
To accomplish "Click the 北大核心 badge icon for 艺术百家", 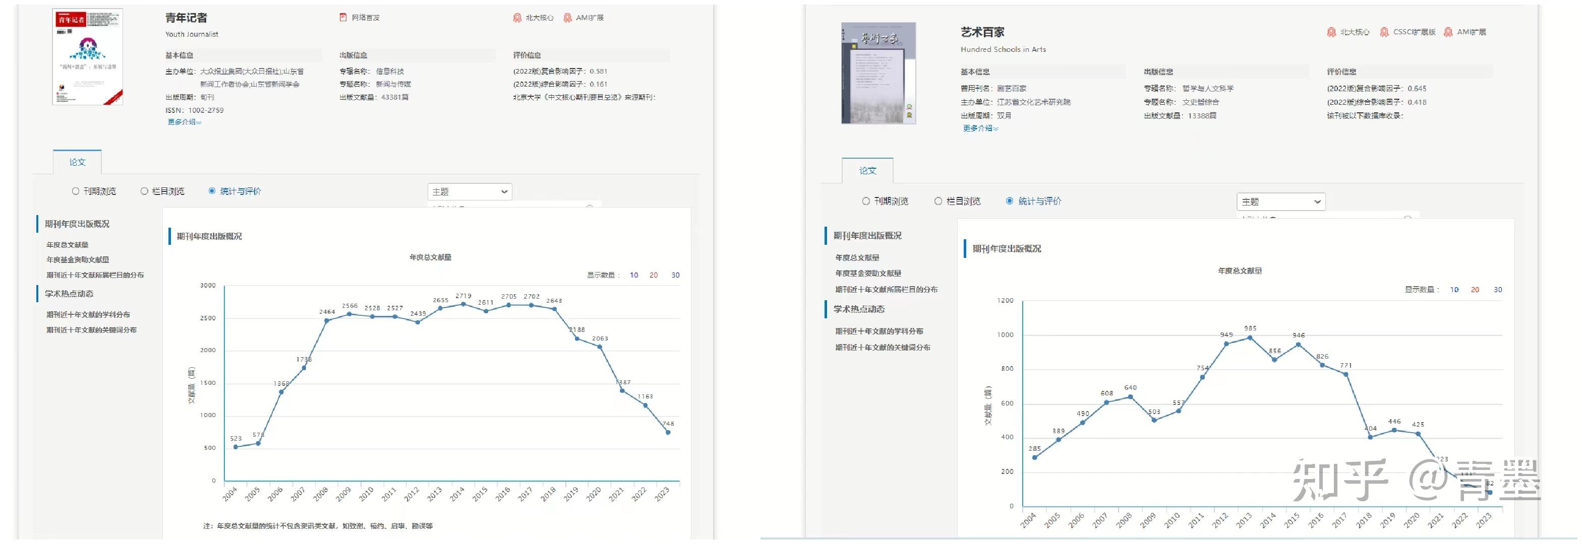I will click(x=1331, y=32).
